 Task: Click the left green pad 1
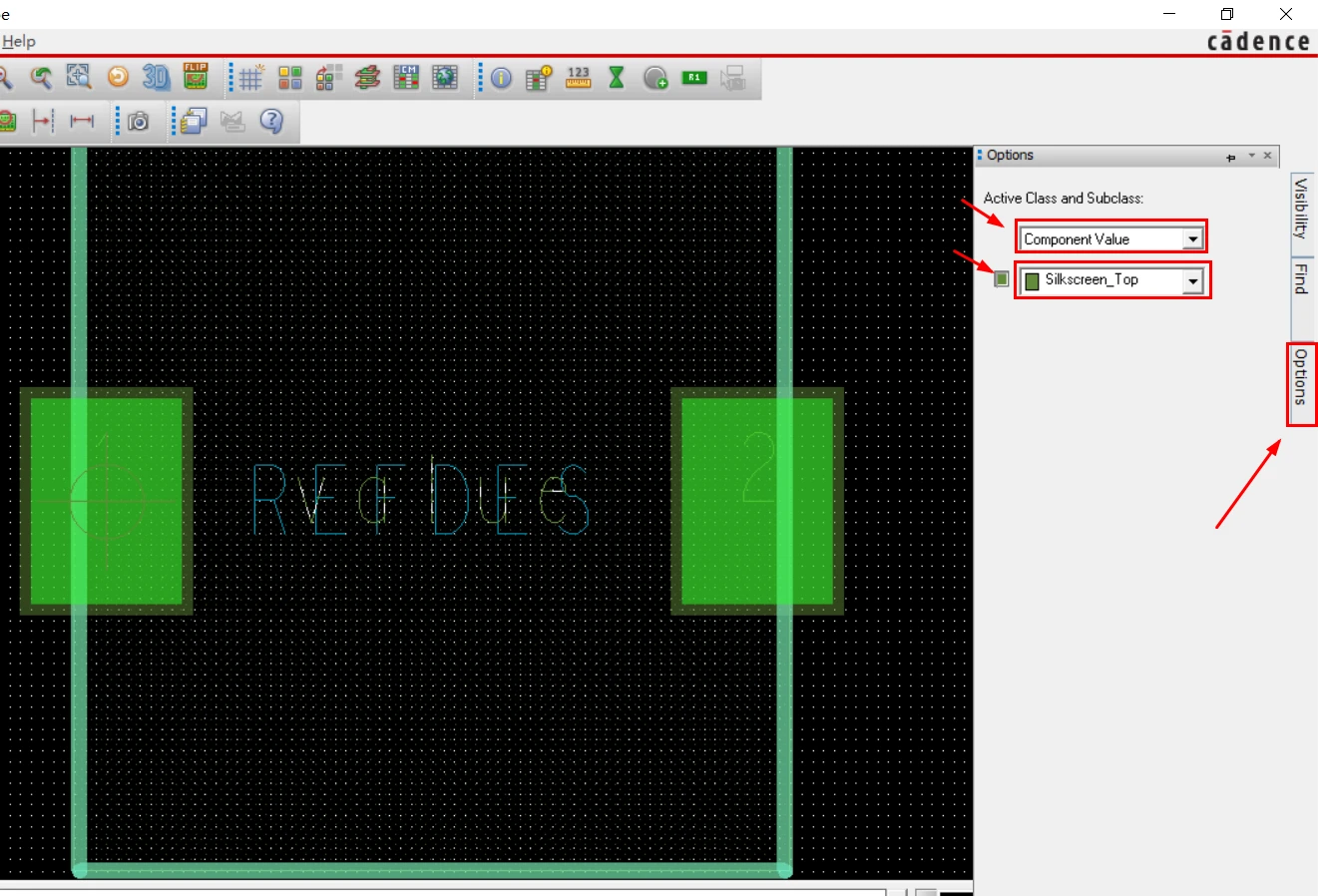click(107, 501)
